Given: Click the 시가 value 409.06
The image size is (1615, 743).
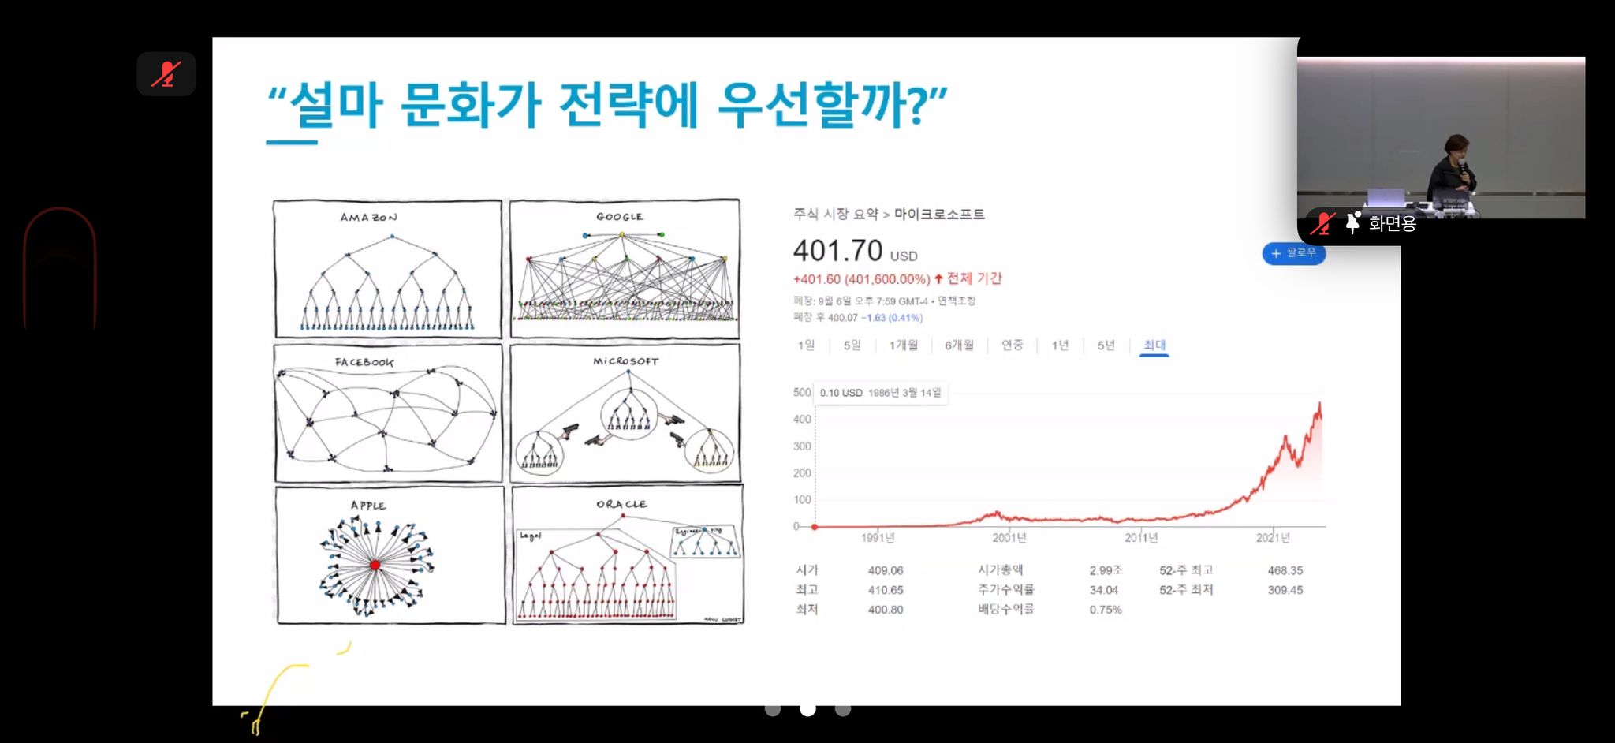Looking at the screenshot, I should 886,570.
